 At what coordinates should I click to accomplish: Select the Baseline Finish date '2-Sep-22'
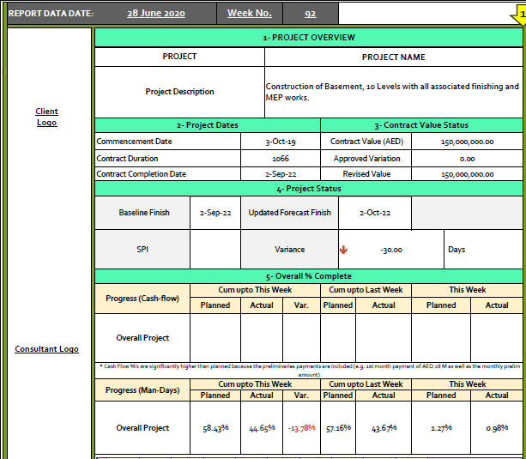215,213
